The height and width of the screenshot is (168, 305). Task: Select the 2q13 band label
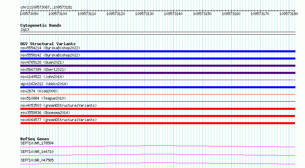(x=25, y=29)
